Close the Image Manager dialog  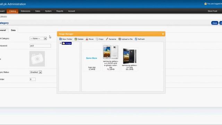163,34
